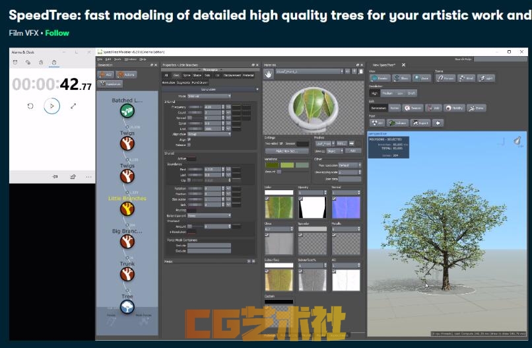Click the Frequency value stepper
Viewport: 532px width, 348px height.
click(223, 107)
